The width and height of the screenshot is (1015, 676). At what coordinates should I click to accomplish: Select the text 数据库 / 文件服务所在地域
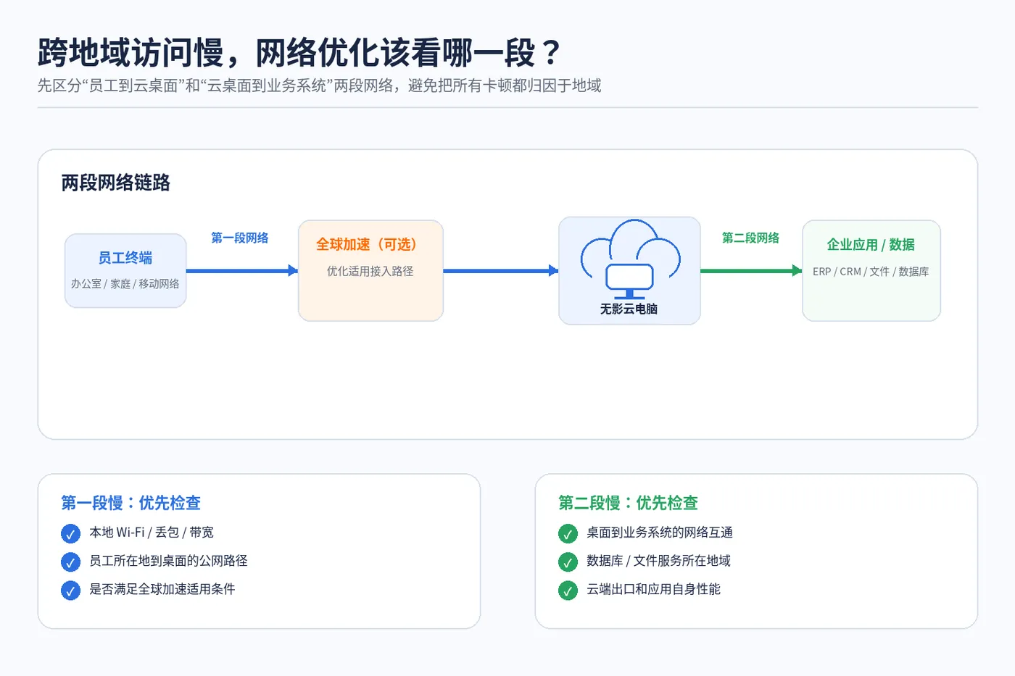[x=659, y=561]
